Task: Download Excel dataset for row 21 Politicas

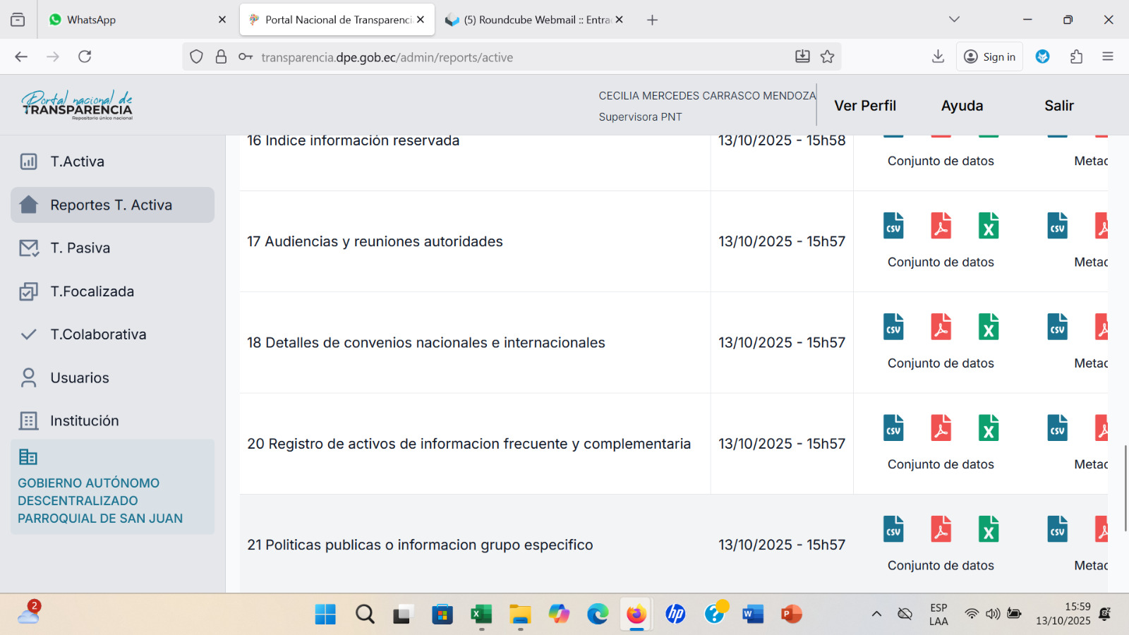Action: point(988,529)
